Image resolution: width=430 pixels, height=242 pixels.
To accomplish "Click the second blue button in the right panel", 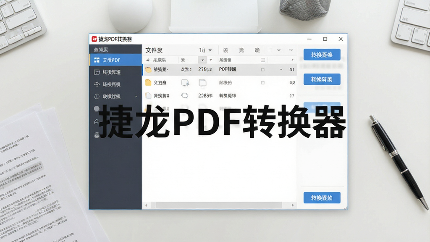I will pos(322,79).
